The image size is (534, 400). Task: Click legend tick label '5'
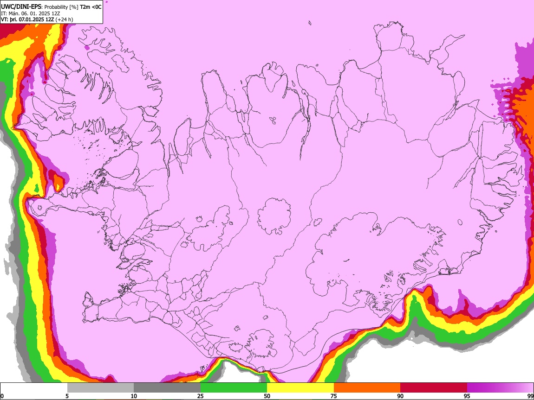point(67,396)
